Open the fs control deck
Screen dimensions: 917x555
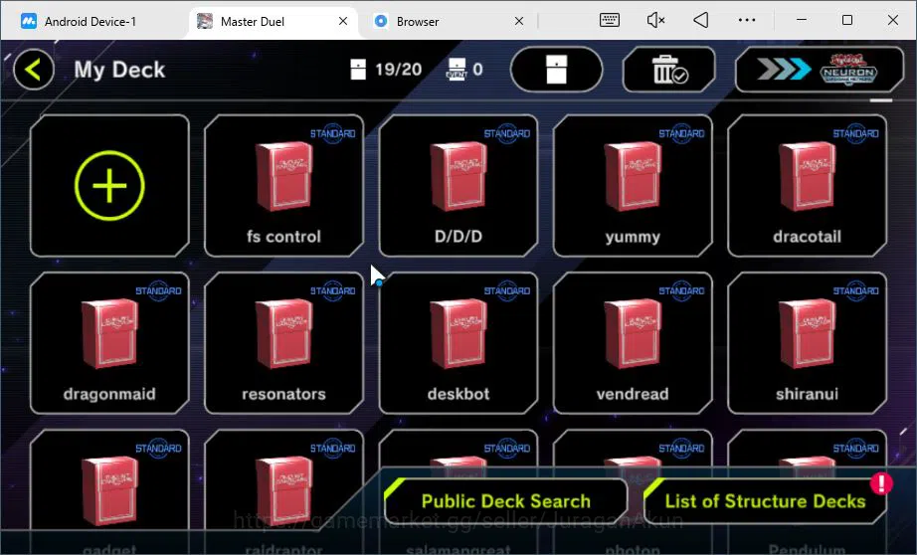(x=283, y=185)
